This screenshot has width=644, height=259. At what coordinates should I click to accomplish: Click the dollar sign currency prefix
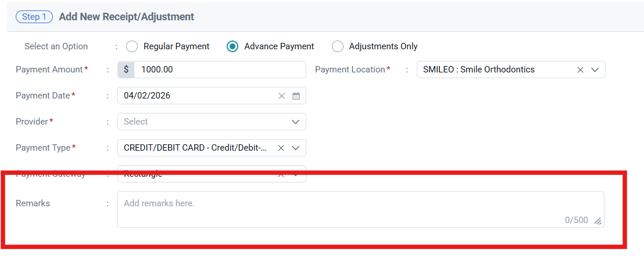[x=126, y=70]
